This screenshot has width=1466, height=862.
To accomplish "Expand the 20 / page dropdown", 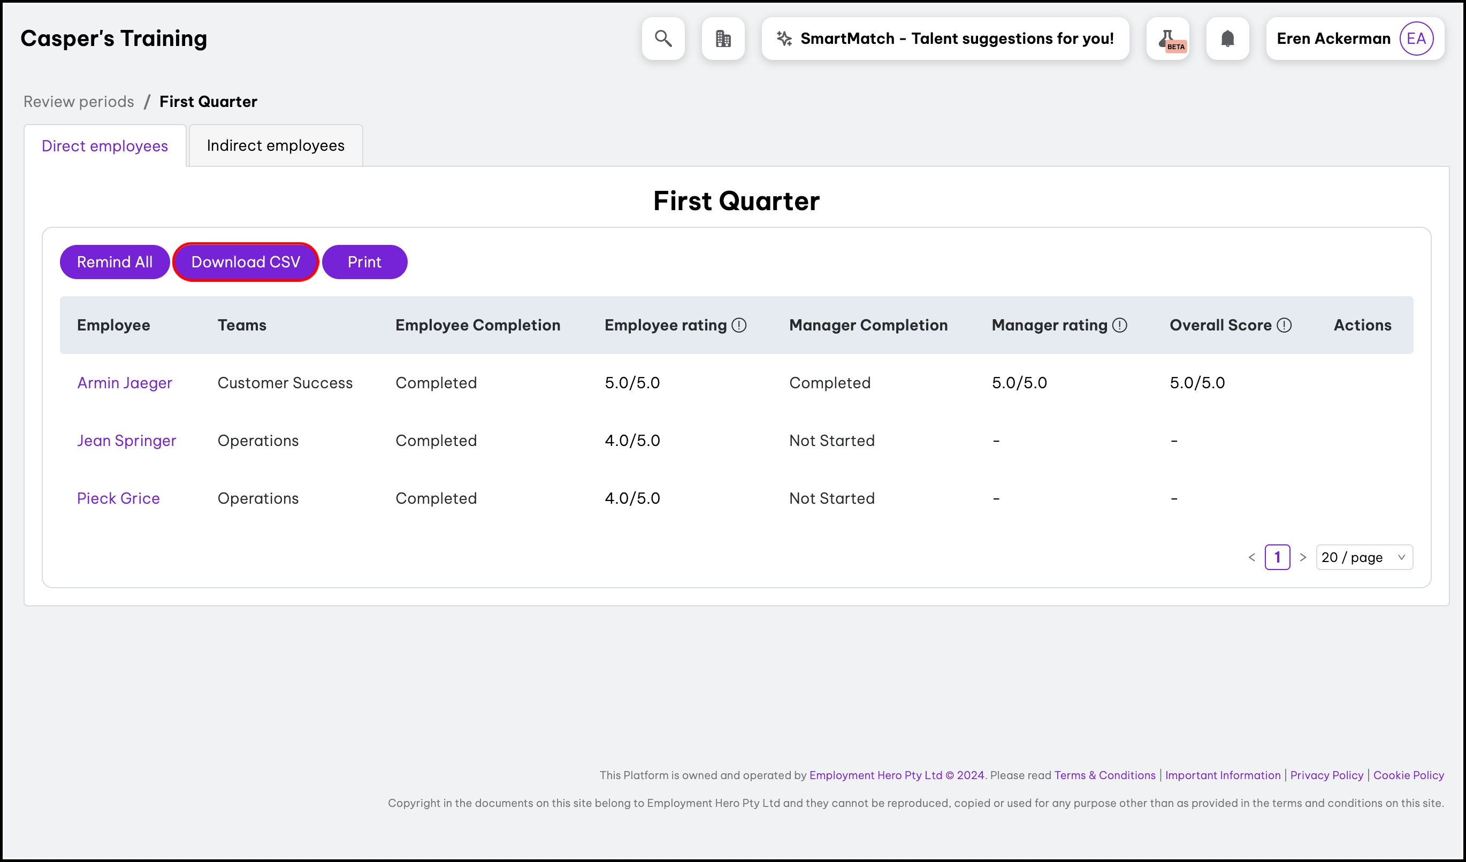I will pyautogui.click(x=1364, y=557).
